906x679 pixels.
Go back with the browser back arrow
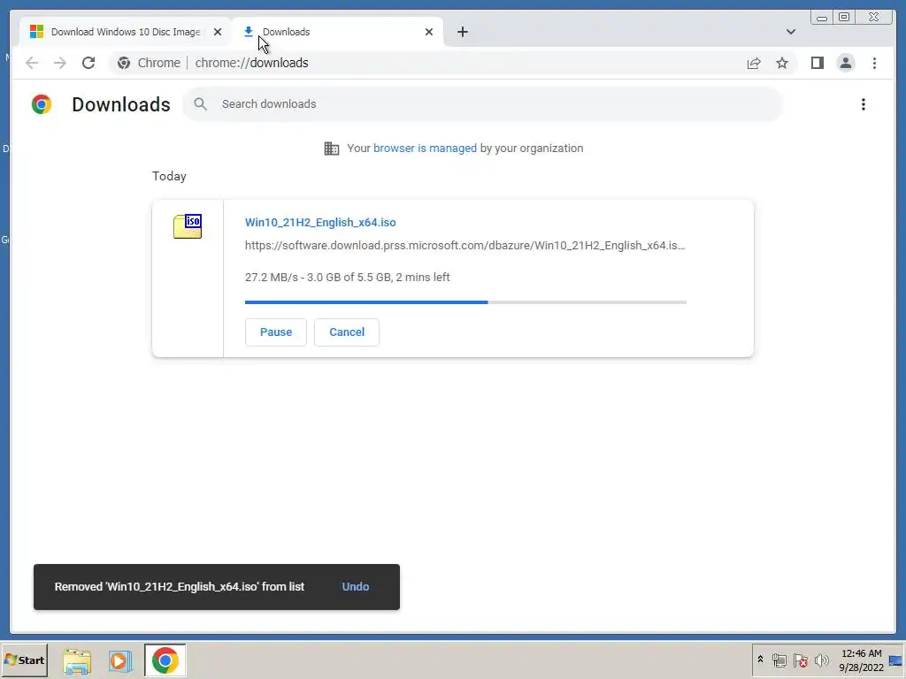click(32, 63)
